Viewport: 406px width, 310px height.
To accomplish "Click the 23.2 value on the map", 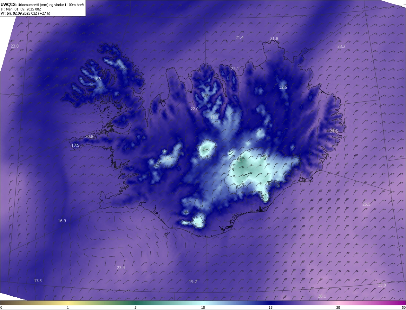I will [341, 47].
